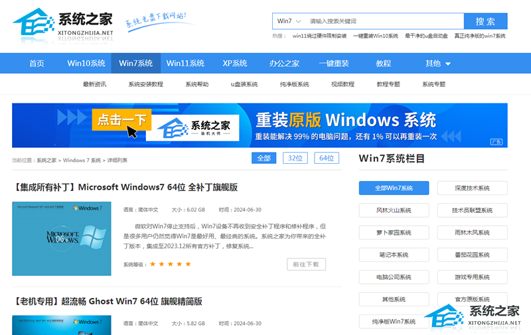Open 最新资讯 sub-navigation link

[x=94, y=84]
